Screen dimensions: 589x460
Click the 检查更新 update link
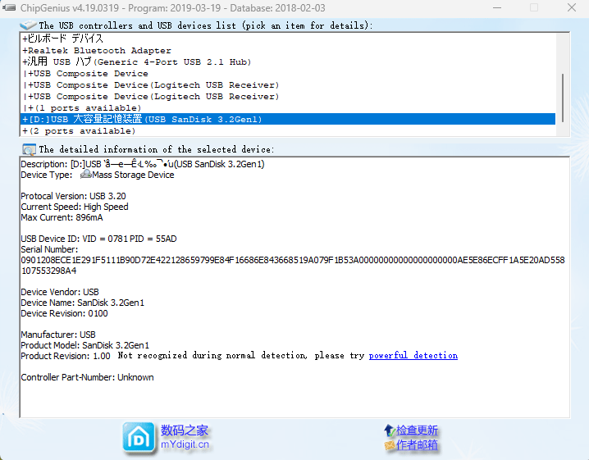point(417,430)
